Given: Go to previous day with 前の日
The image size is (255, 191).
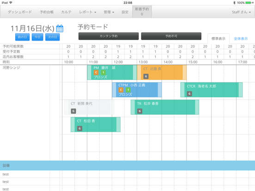Looking at the screenshot, I should pos(23,37).
